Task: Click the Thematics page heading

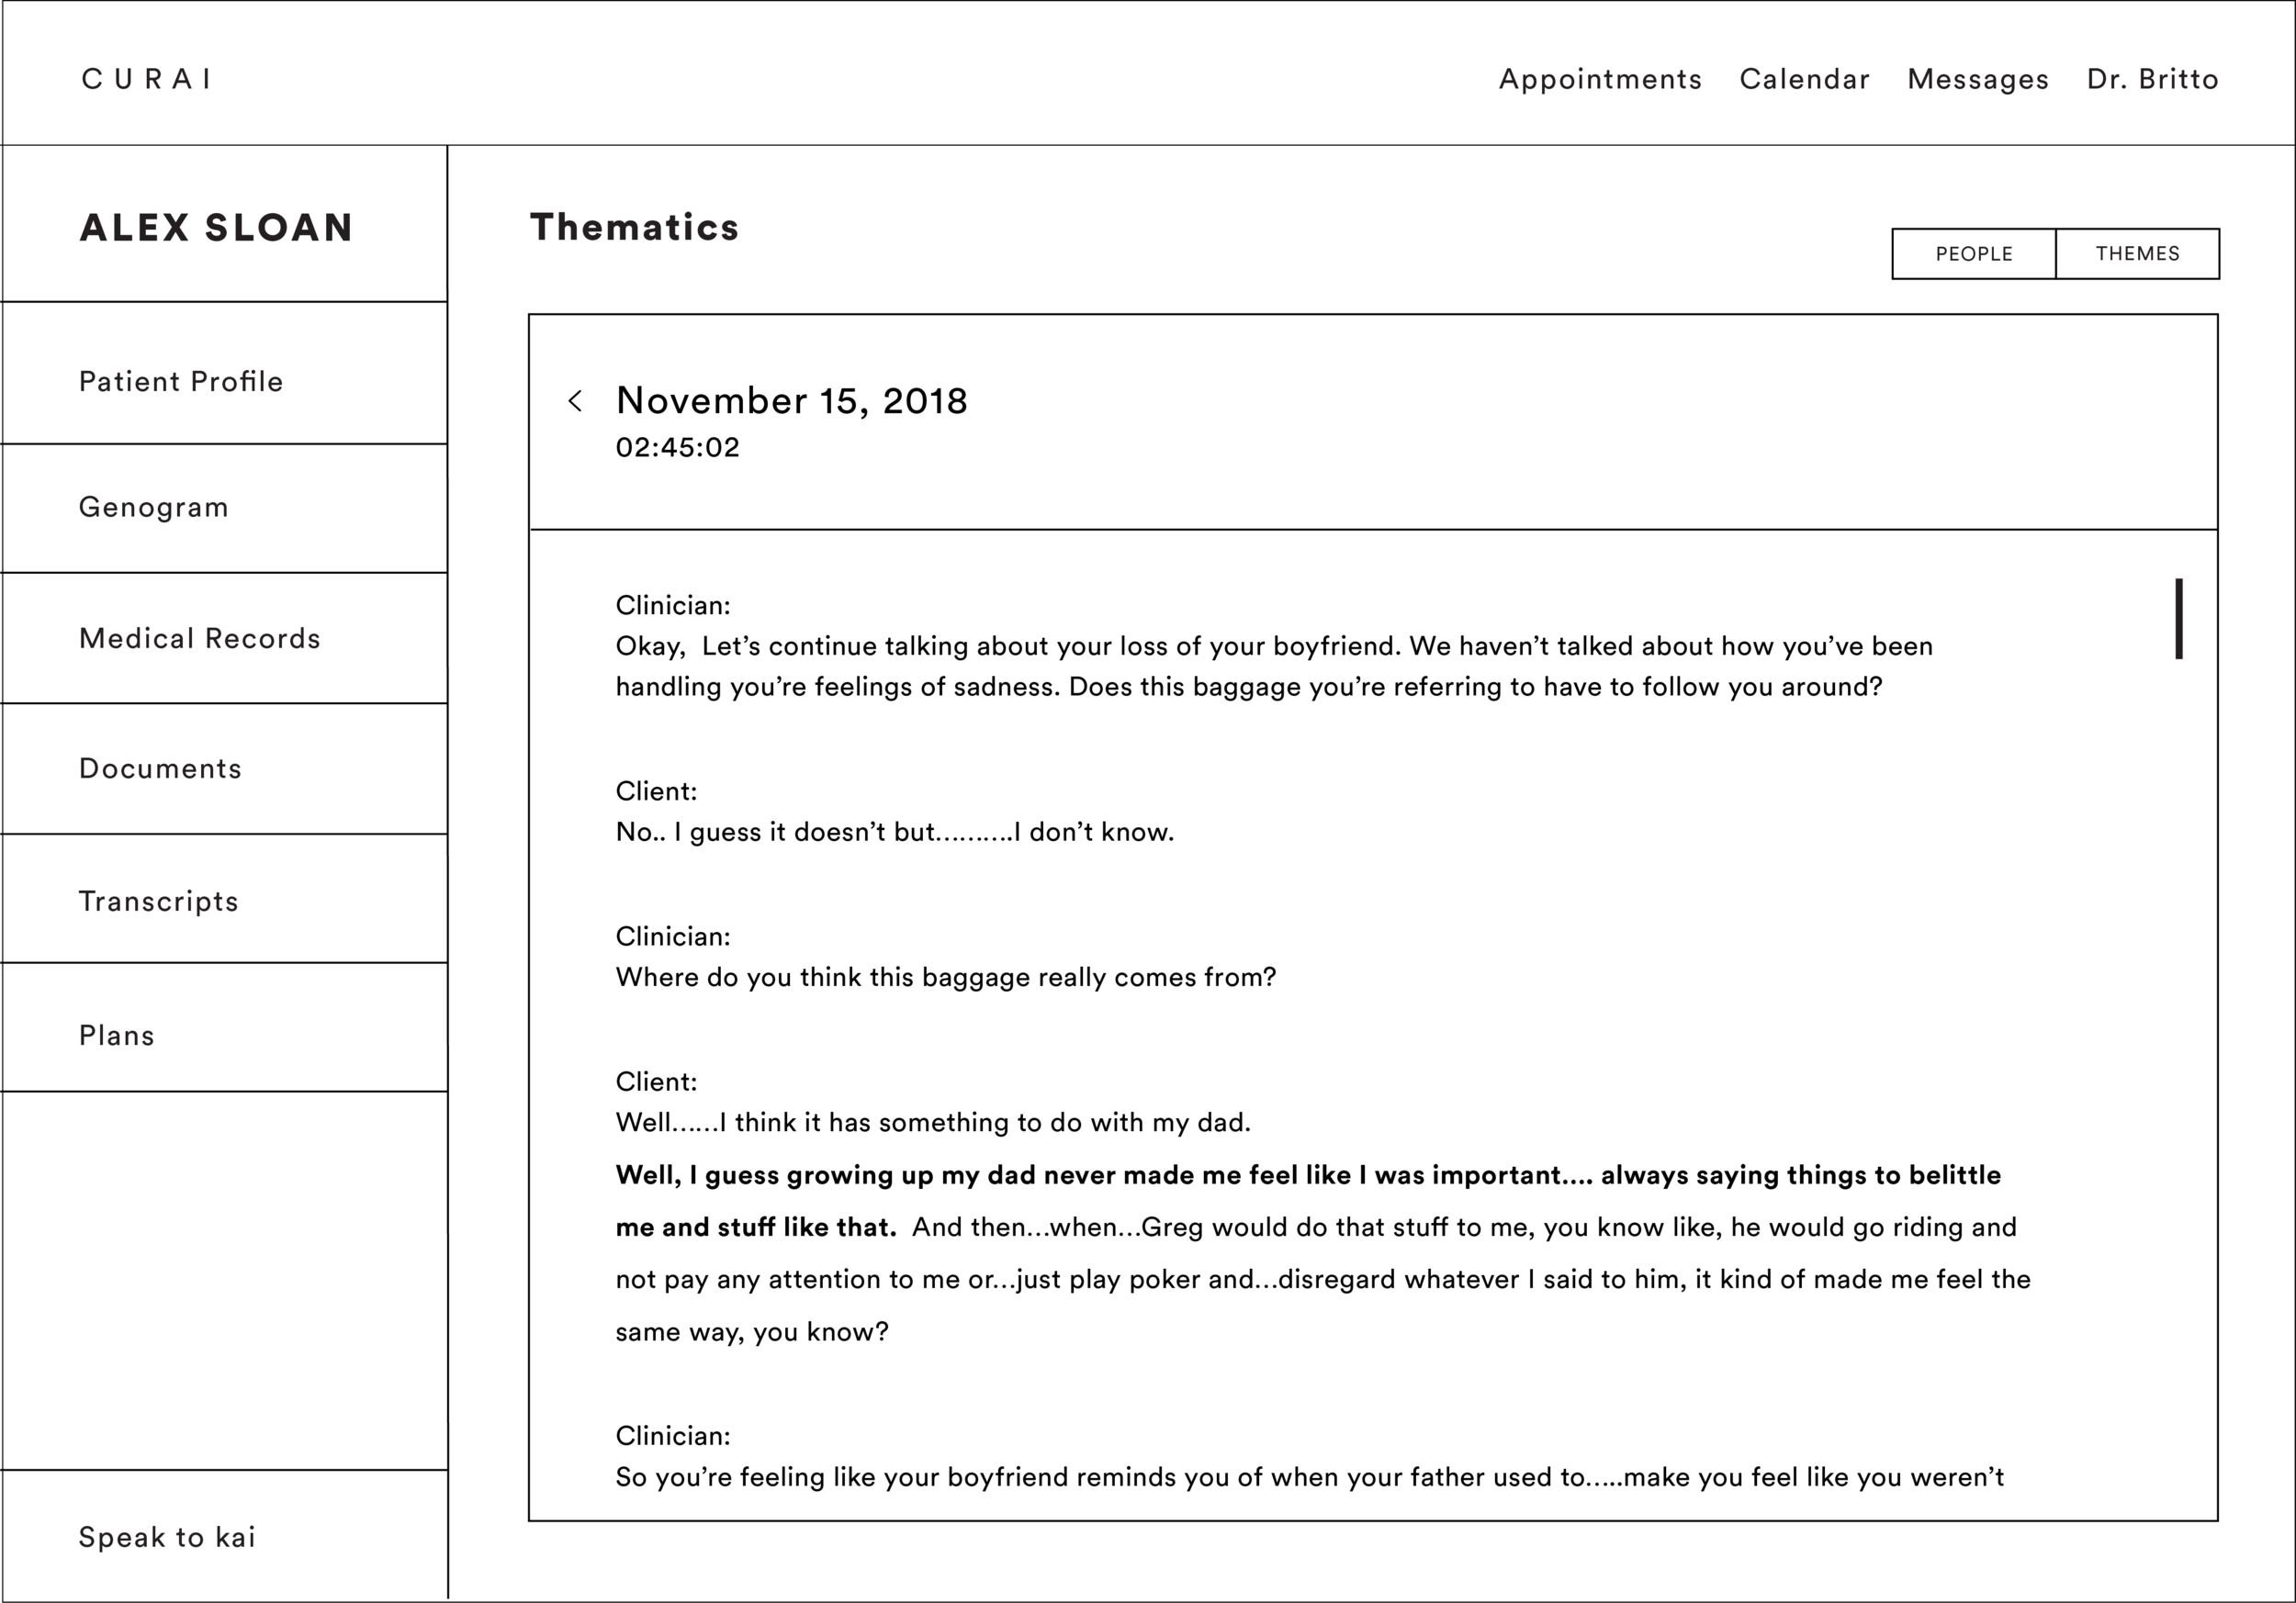Action: click(x=634, y=228)
